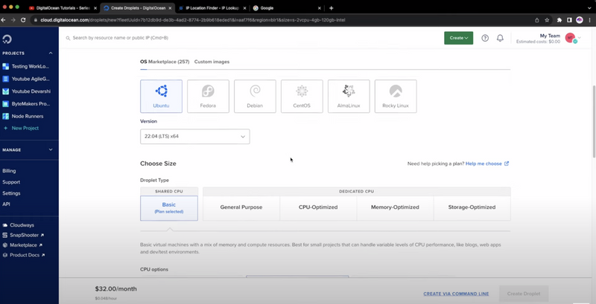Image resolution: width=596 pixels, height=304 pixels.
Task: Click the $32.00/month price text
Action: [x=116, y=289]
